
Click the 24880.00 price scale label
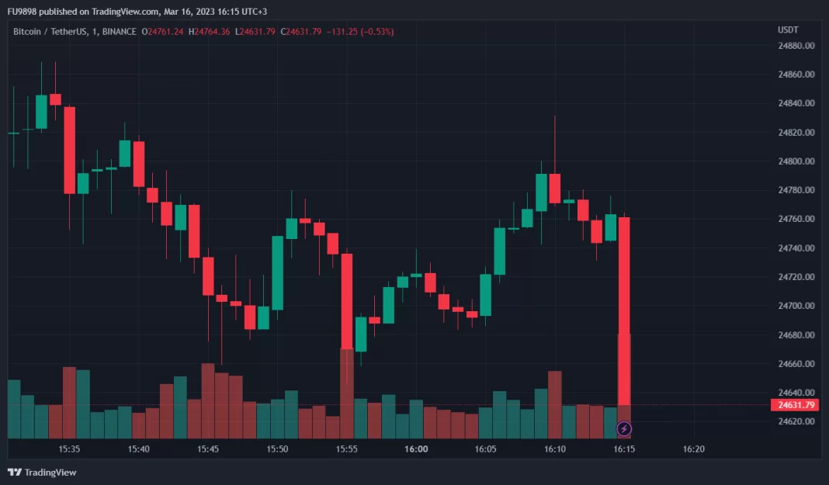coord(796,46)
